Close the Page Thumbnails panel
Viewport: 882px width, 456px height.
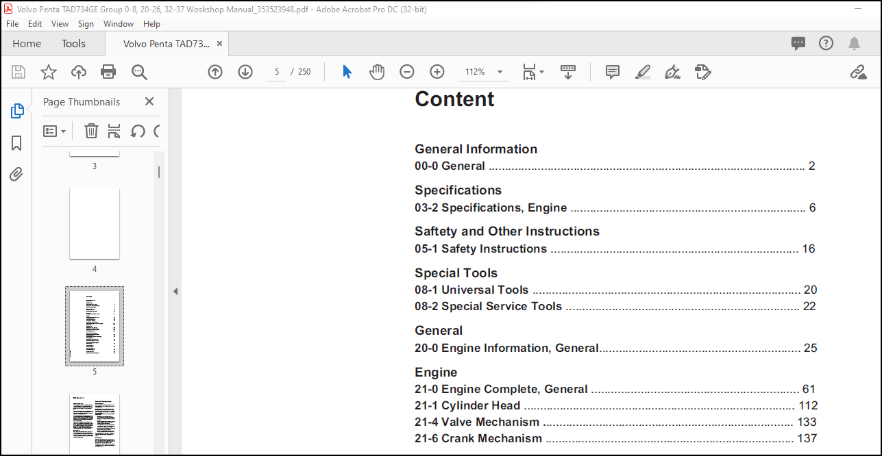tap(149, 101)
